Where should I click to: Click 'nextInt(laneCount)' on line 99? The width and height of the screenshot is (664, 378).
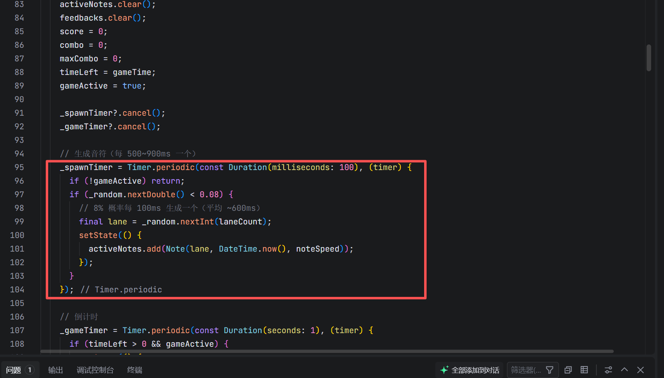point(223,222)
